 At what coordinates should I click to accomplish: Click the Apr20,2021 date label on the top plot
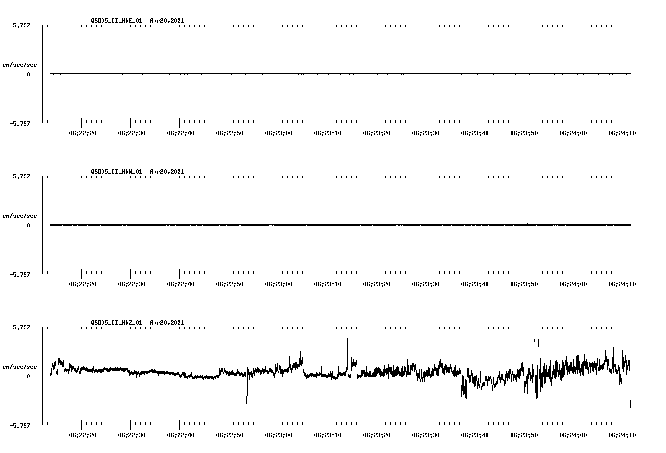click(x=167, y=21)
